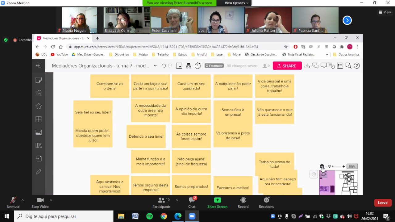Click the Mural download icon
The height and width of the screenshot is (222, 395).
click(x=307, y=66)
